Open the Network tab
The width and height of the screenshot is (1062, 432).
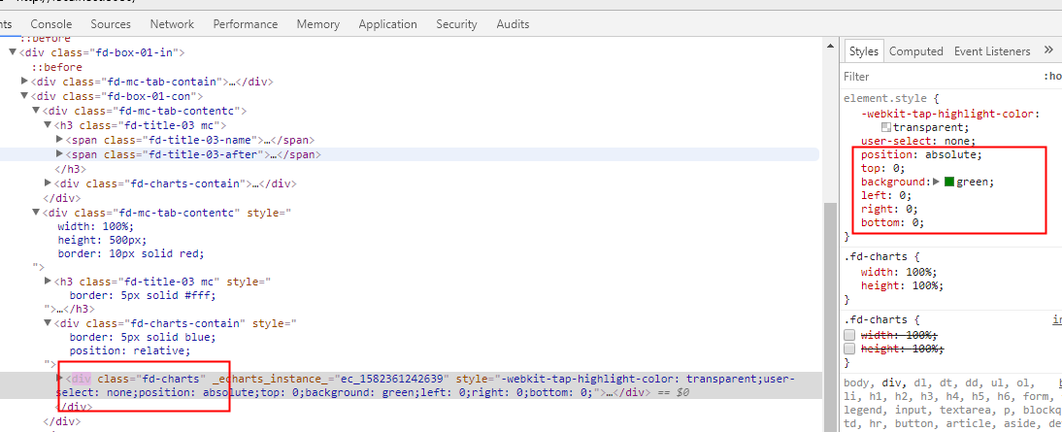(172, 24)
